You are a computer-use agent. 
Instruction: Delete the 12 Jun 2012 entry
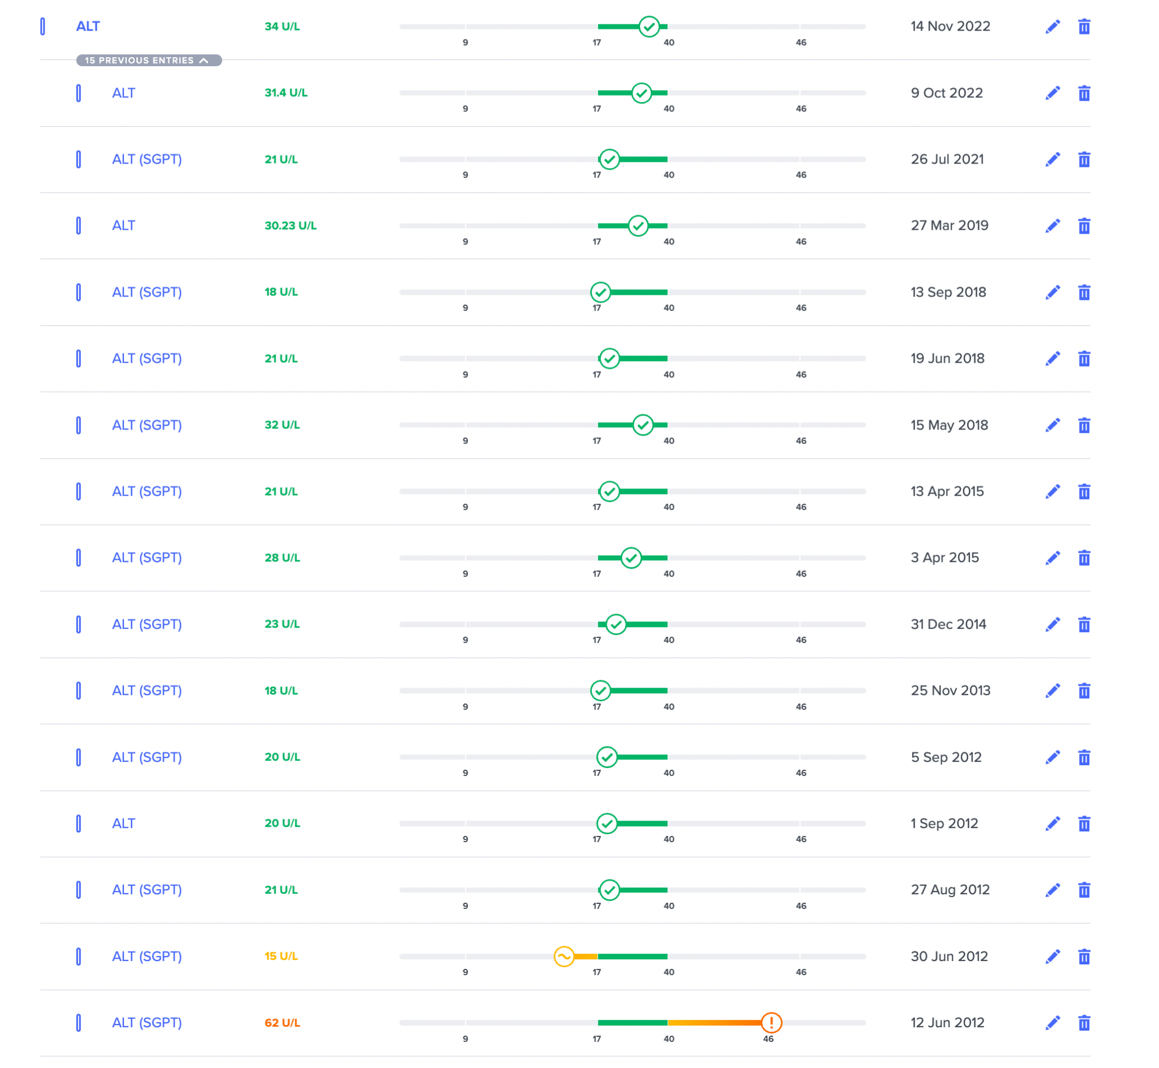click(1084, 1023)
